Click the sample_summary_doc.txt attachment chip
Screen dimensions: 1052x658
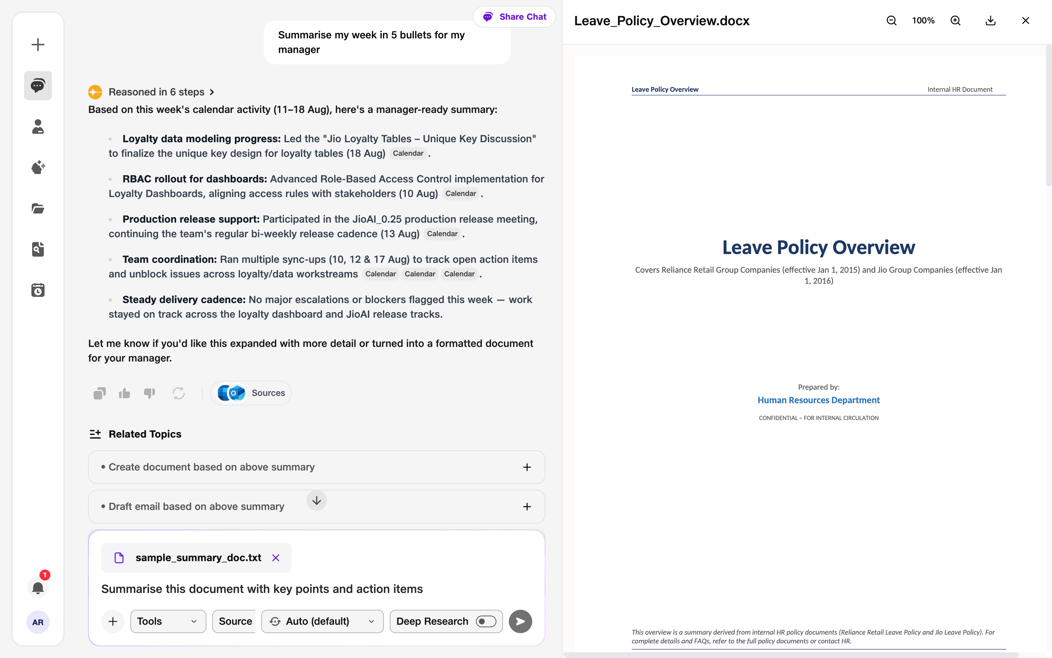coord(197,557)
